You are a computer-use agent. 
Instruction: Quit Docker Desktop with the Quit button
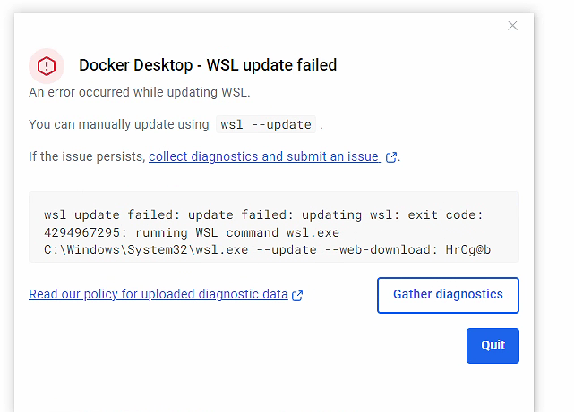point(493,346)
